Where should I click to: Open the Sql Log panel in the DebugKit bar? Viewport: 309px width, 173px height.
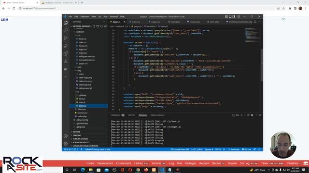[249, 163]
